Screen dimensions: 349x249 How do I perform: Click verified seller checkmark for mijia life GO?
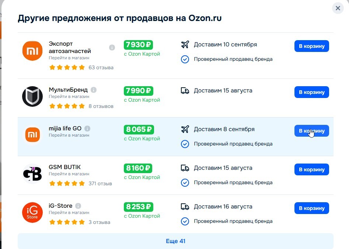[x=185, y=144]
